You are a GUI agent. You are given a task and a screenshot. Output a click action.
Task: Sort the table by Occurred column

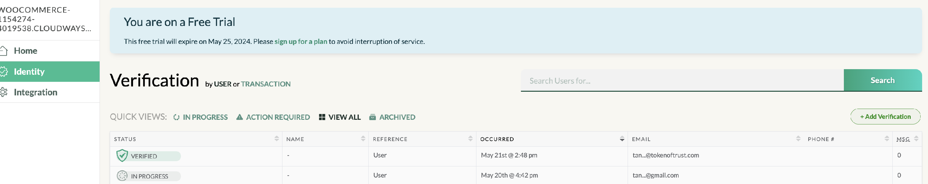point(622,139)
